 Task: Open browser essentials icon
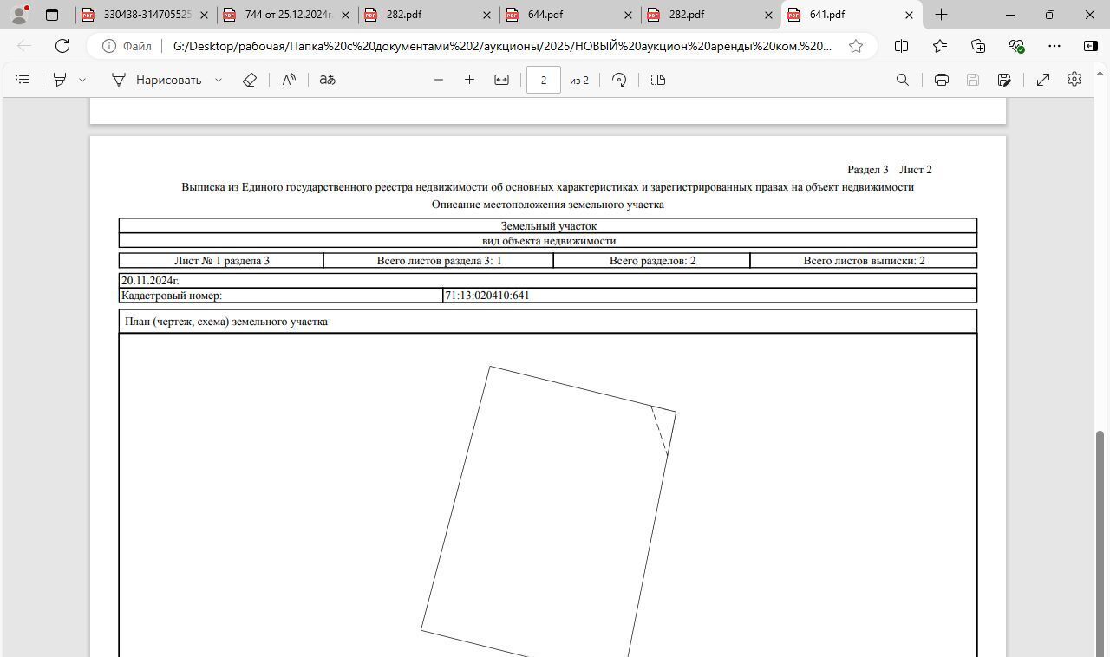(1016, 46)
